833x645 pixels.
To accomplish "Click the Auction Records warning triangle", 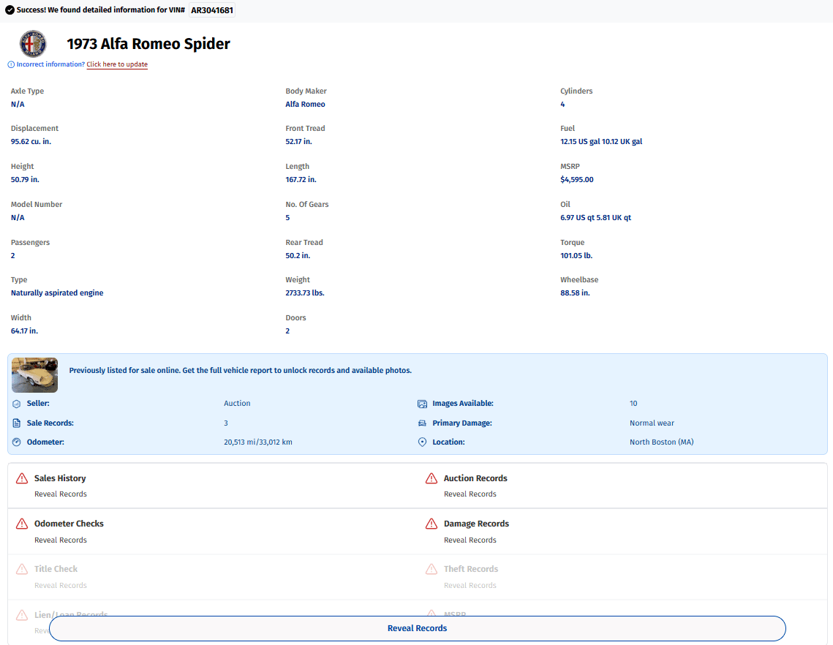I will 431,479.
